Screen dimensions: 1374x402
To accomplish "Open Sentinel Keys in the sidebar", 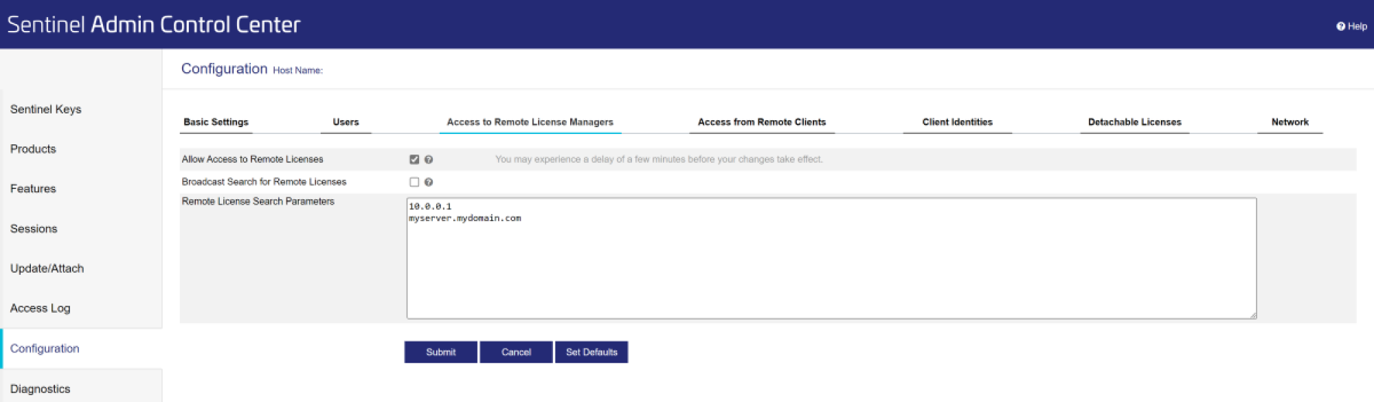I will click(x=46, y=109).
